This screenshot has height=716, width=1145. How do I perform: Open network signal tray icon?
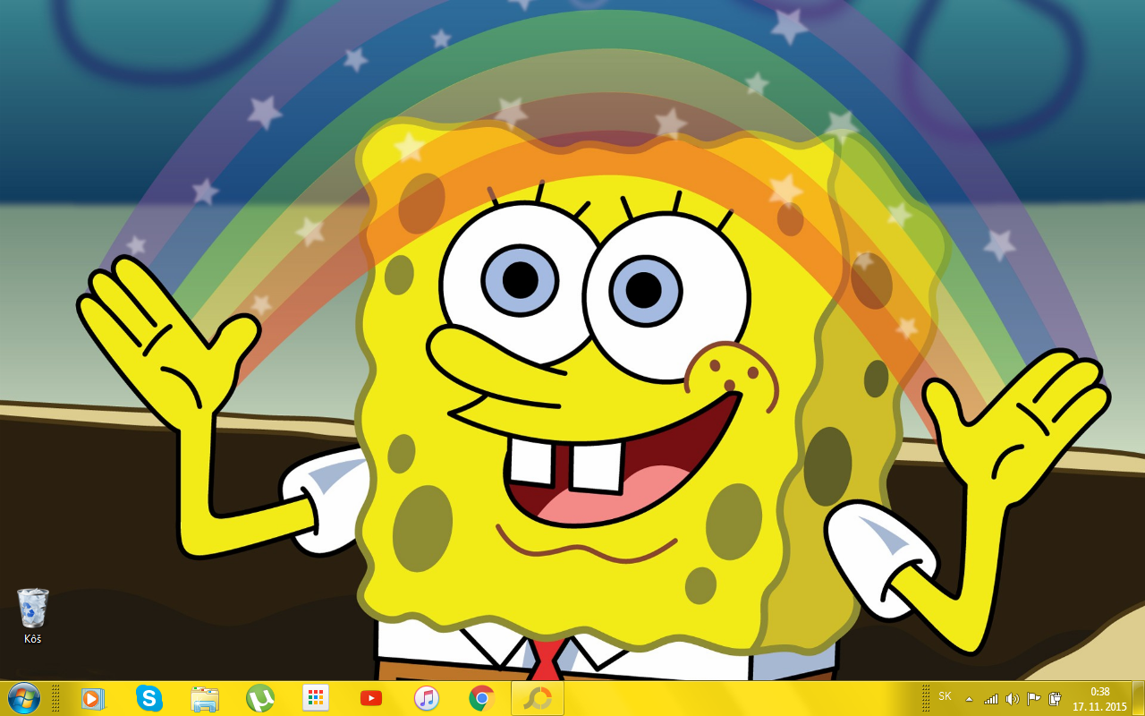pyautogui.click(x=991, y=699)
